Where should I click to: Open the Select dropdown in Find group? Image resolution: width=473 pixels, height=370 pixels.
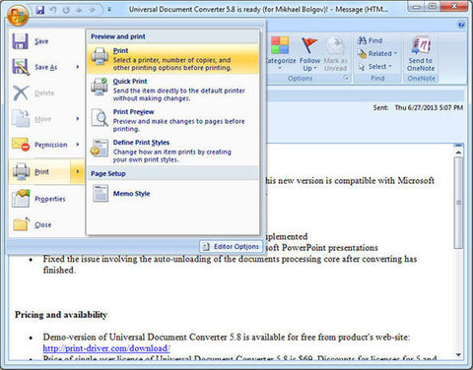(375, 67)
